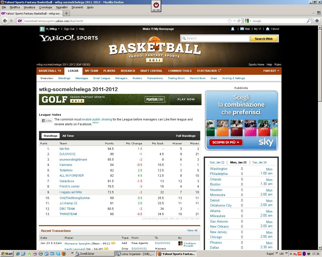
Task: Reload the page with the refresh icon
Action: point(239,21)
